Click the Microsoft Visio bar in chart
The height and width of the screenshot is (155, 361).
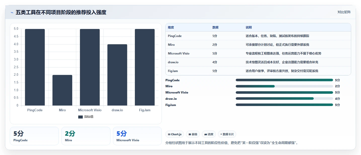tap(90, 67)
